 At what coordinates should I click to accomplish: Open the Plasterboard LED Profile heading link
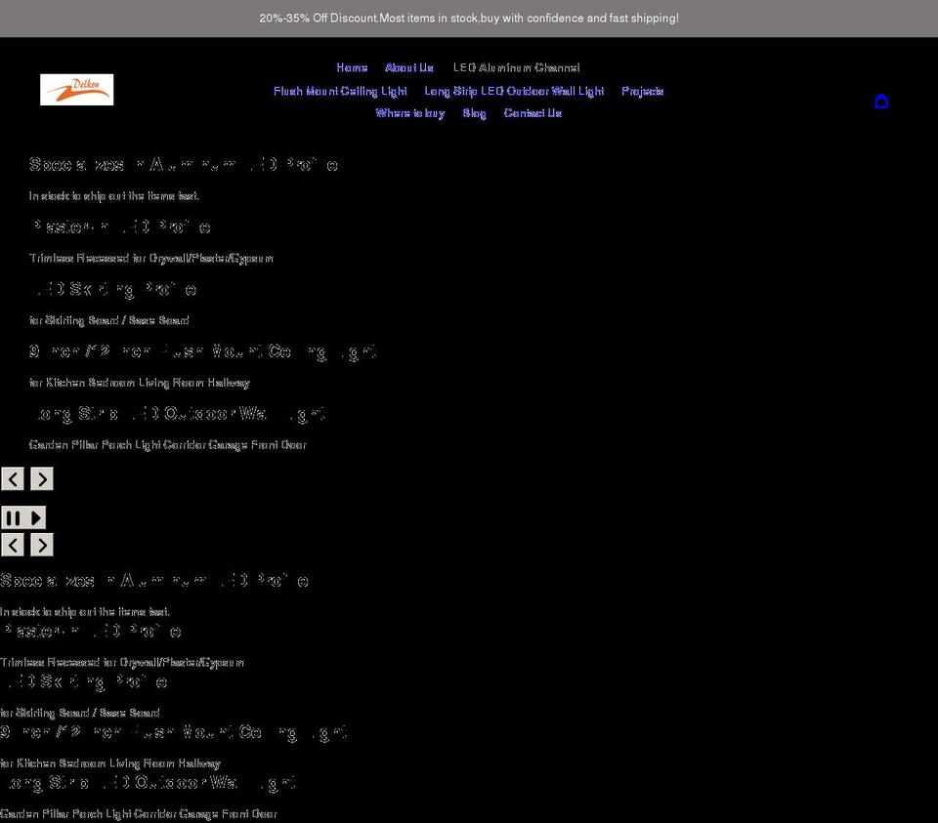[x=119, y=226]
